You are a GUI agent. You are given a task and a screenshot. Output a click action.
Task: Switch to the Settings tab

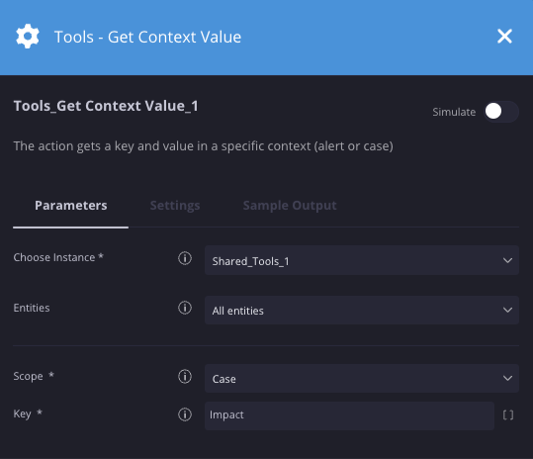tap(175, 206)
